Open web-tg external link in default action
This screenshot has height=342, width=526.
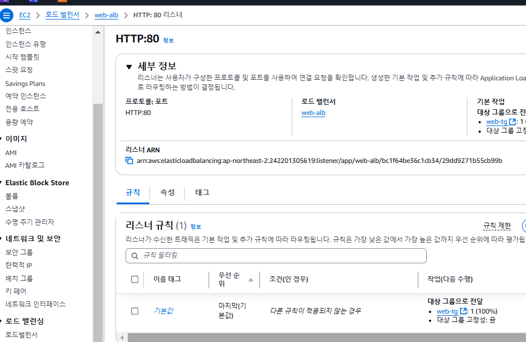512,122
